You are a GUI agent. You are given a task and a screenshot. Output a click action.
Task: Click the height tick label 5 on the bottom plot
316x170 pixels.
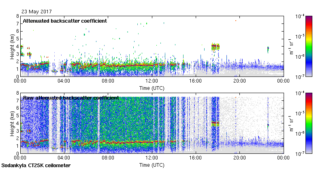(x=17, y=116)
